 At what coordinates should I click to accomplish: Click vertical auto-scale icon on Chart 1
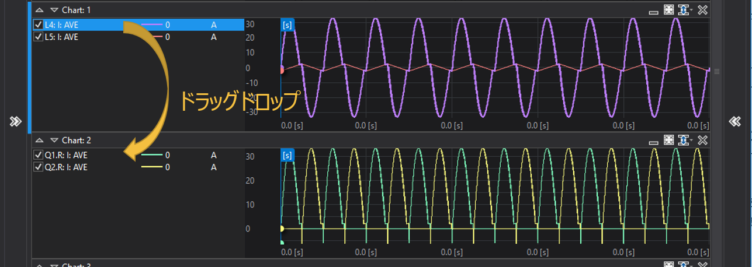[x=682, y=10]
